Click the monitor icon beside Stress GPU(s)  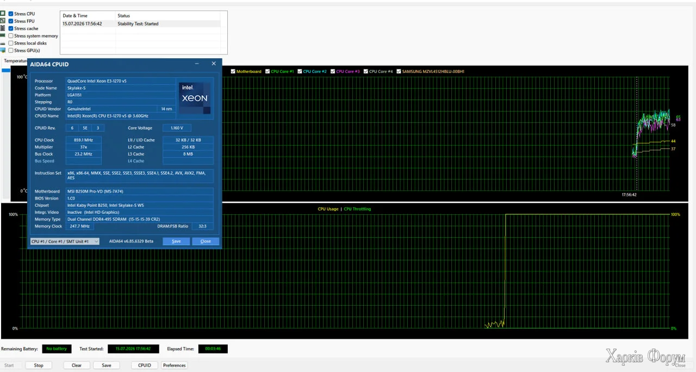(3, 50)
